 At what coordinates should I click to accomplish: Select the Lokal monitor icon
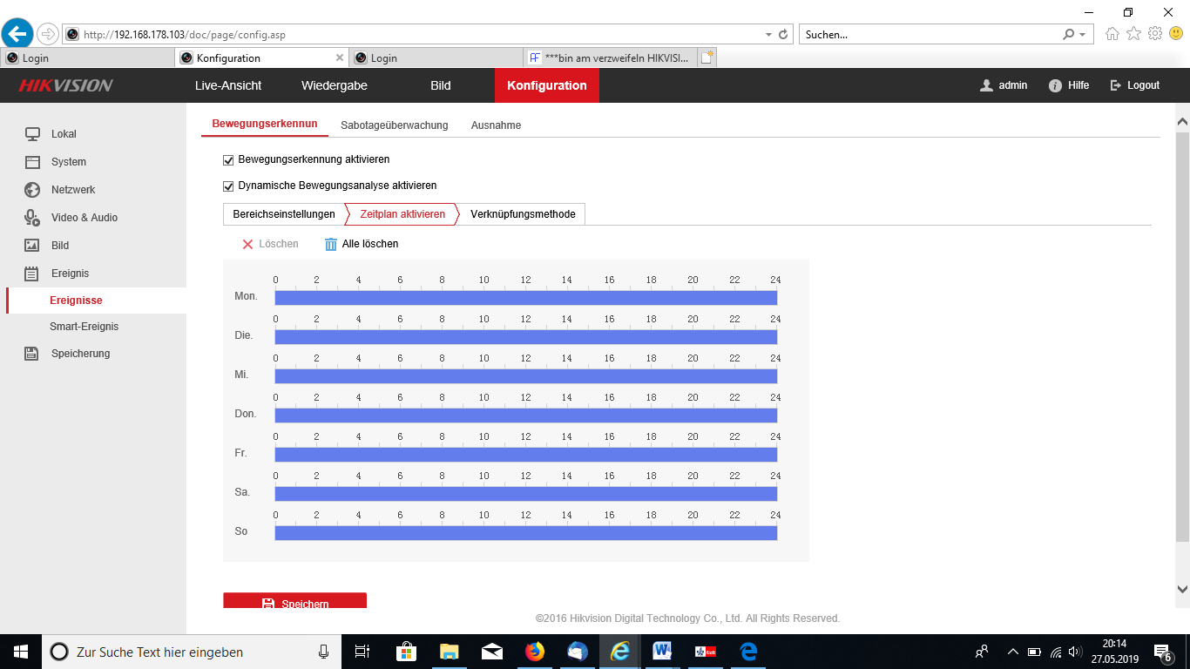pyautogui.click(x=32, y=134)
